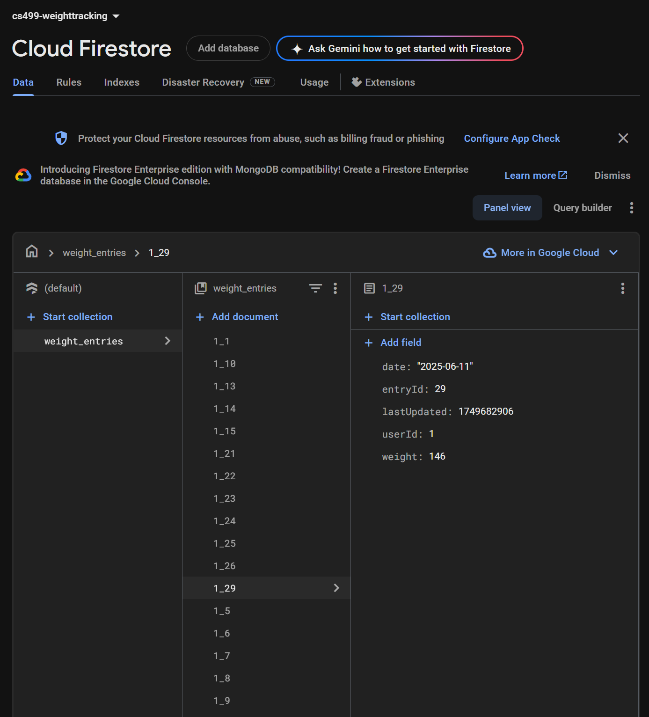Click the weight field value 146
The height and width of the screenshot is (717, 649).
point(437,456)
